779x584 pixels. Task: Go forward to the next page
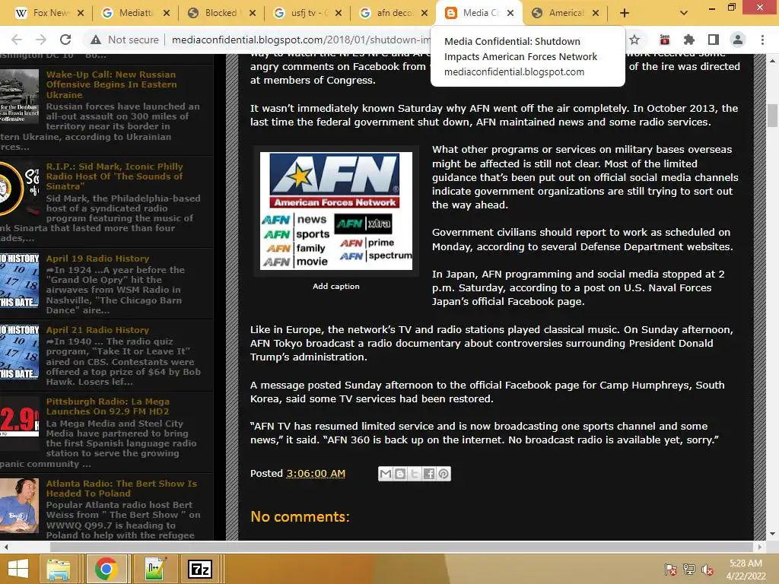coord(41,40)
